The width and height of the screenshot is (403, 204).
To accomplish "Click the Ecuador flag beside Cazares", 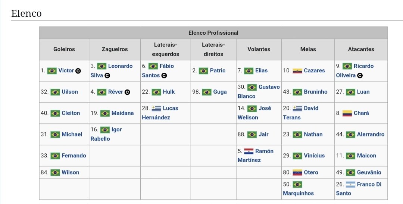I will [x=297, y=70].
